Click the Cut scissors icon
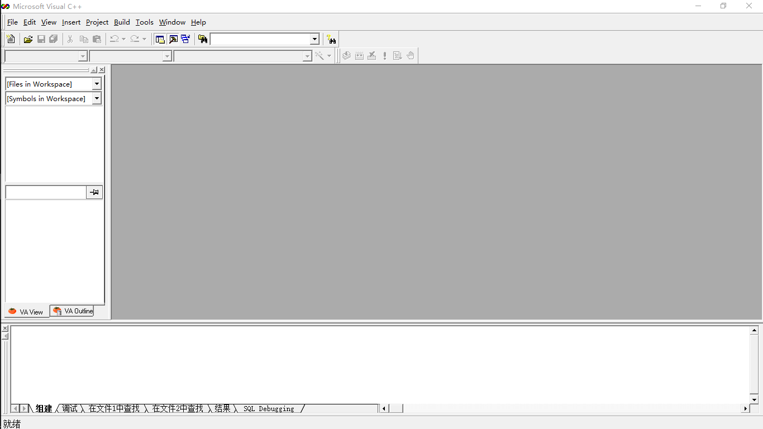The height and width of the screenshot is (429, 763). [70, 39]
